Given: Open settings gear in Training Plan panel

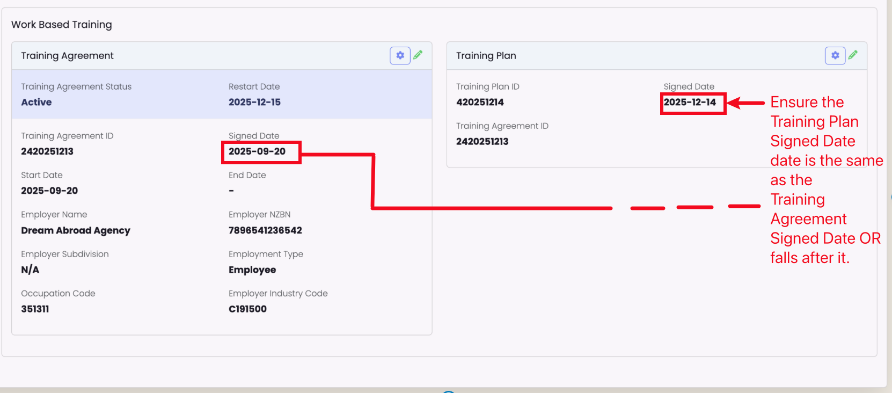Looking at the screenshot, I should (835, 55).
